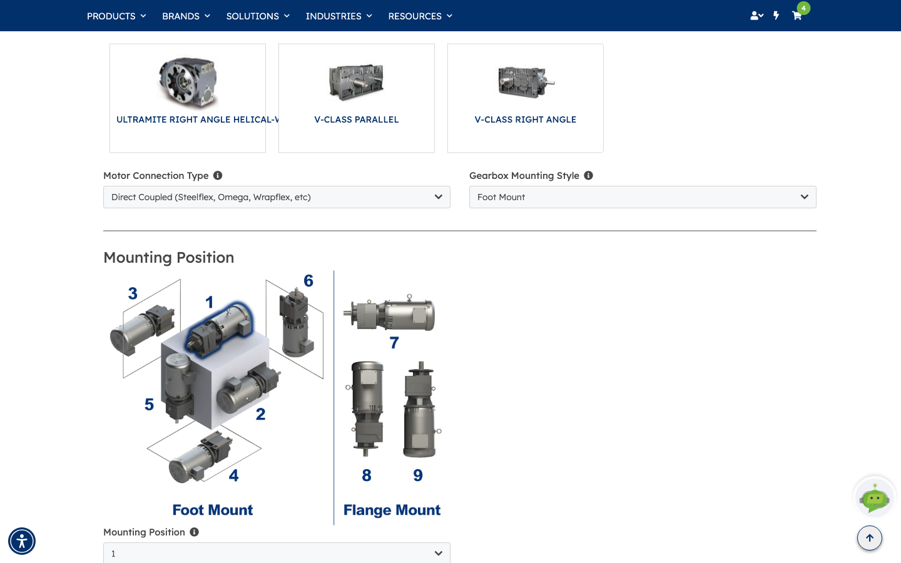Expand the Motor Connection Type dropdown

coord(277,197)
